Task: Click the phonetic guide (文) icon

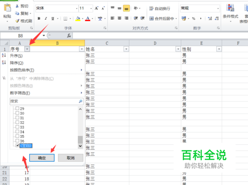Action: [100, 18]
